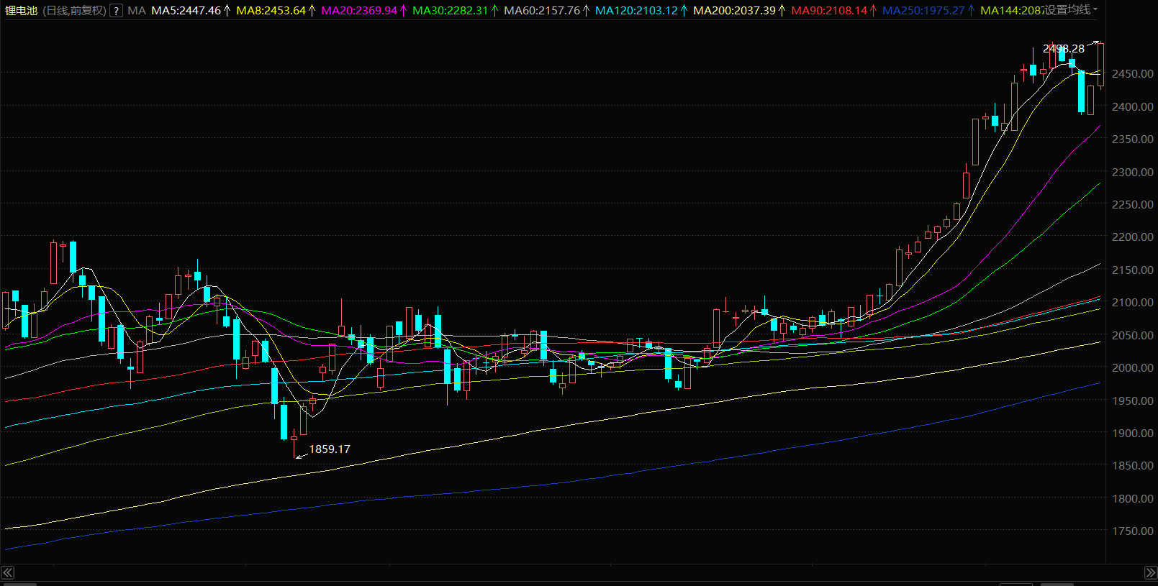Click the 1850.00 price axis label
The height and width of the screenshot is (586, 1158).
tap(1133, 466)
